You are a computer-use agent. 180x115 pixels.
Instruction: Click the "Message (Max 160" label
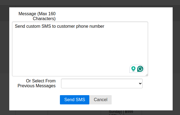[x=37, y=14]
